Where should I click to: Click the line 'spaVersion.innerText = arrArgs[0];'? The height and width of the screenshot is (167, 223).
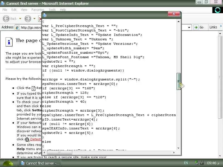coord(80,84)
